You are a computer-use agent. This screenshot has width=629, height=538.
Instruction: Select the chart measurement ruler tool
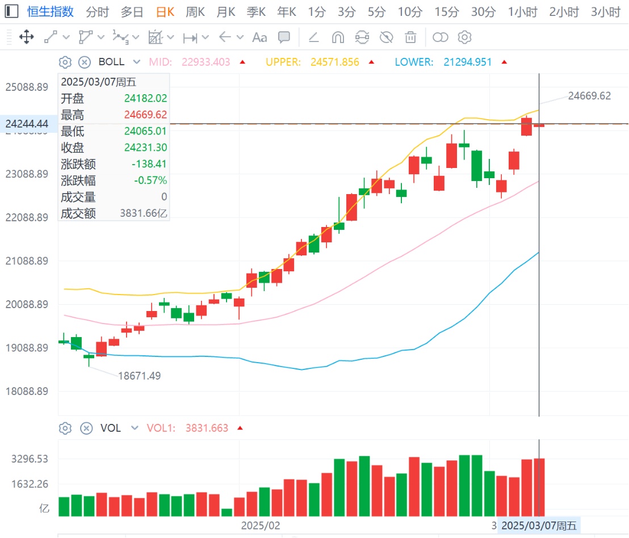155,37
